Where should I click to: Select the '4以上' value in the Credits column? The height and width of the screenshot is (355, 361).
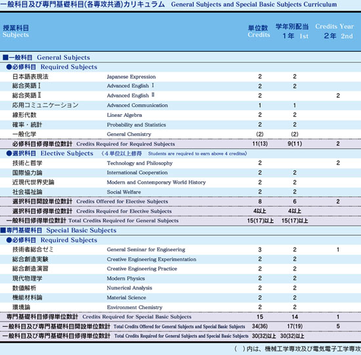[x=260, y=211]
